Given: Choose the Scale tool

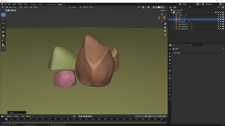Looking at the screenshot, I should tap(3, 32).
